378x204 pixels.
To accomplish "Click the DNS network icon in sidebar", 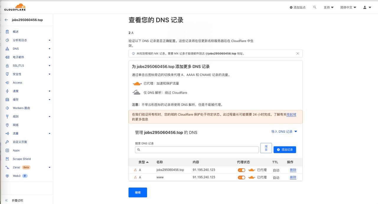I will [x=7, y=49].
